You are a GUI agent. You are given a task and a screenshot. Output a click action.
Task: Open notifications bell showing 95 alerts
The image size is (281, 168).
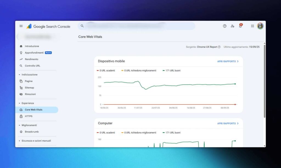[240, 26]
